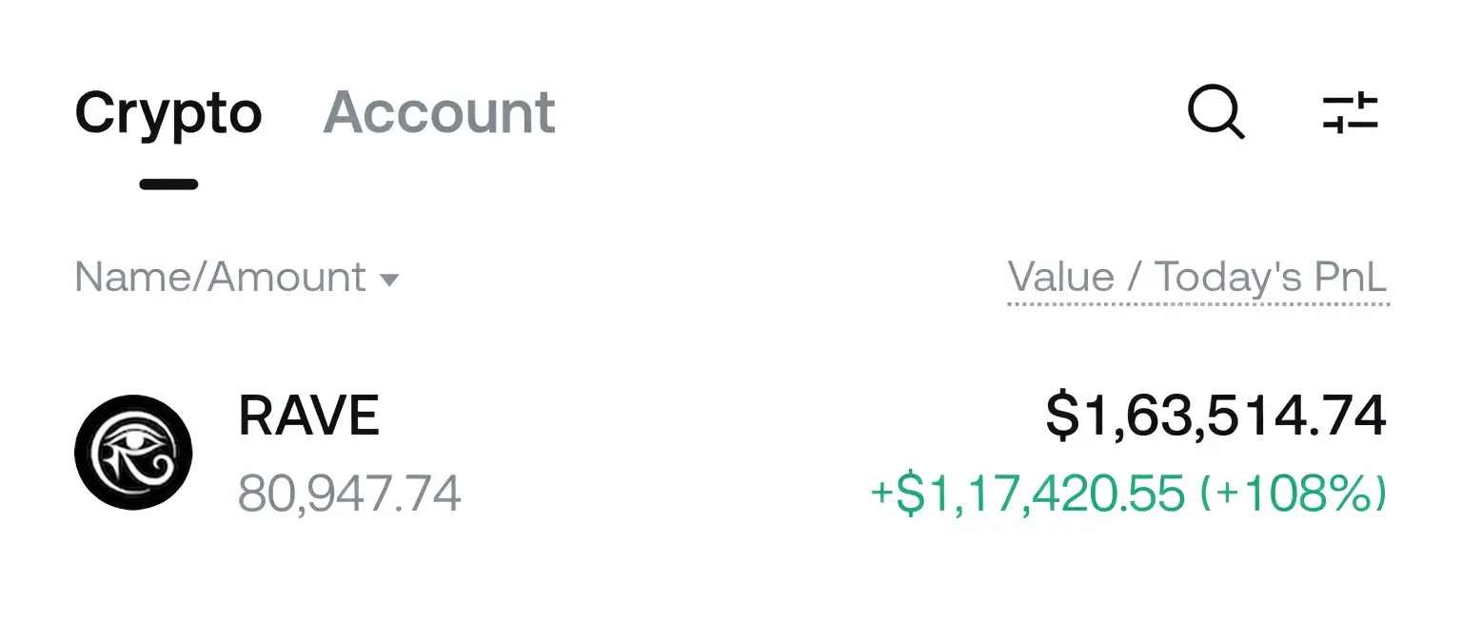
Task: Click the green +$1,17,420.55 profit figure
Action: (1027, 494)
